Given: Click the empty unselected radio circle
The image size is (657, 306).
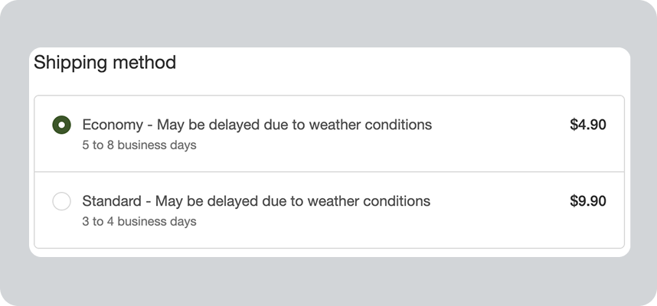Looking at the screenshot, I should (x=61, y=202).
